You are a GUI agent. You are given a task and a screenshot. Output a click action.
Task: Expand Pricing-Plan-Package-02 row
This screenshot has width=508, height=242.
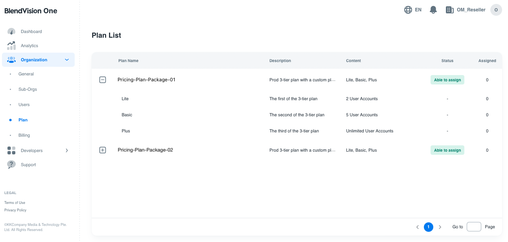103,150
